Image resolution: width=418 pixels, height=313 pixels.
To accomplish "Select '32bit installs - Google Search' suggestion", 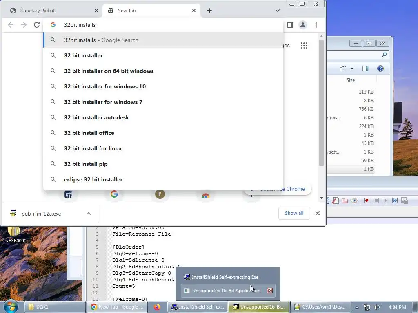I will coord(163,40).
